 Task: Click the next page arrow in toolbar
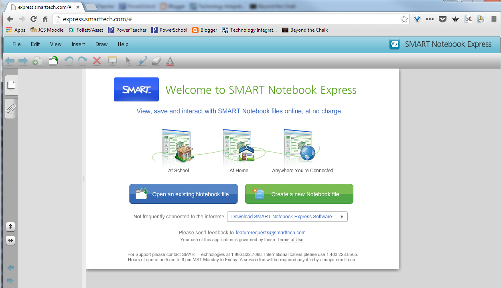(x=23, y=61)
